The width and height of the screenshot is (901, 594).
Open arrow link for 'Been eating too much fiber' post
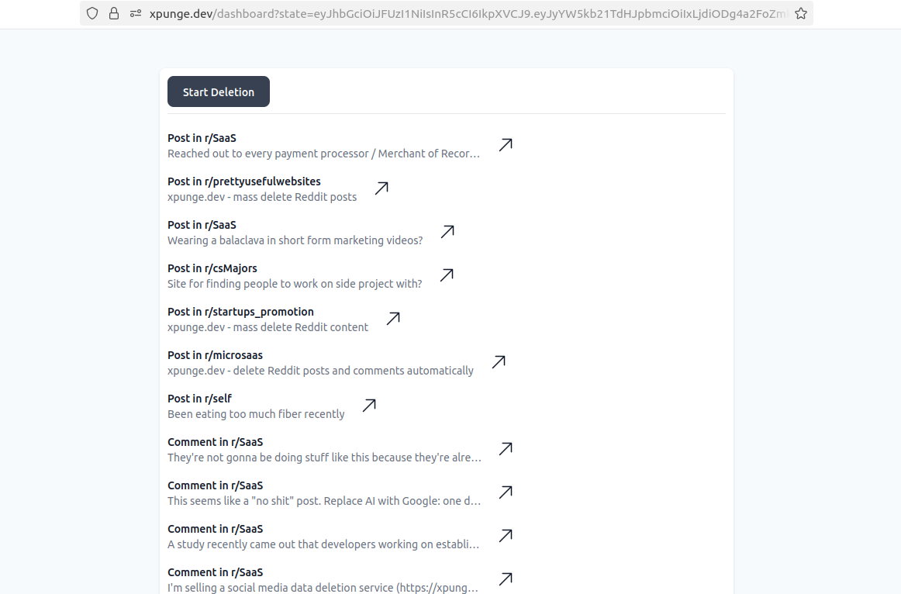370,406
